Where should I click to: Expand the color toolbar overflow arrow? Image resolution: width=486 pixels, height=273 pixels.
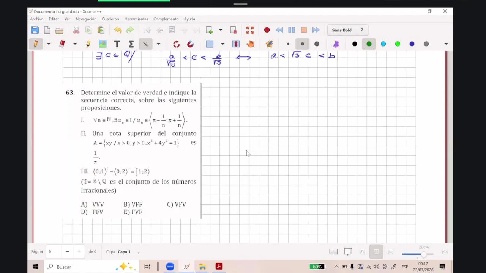point(446,44)
